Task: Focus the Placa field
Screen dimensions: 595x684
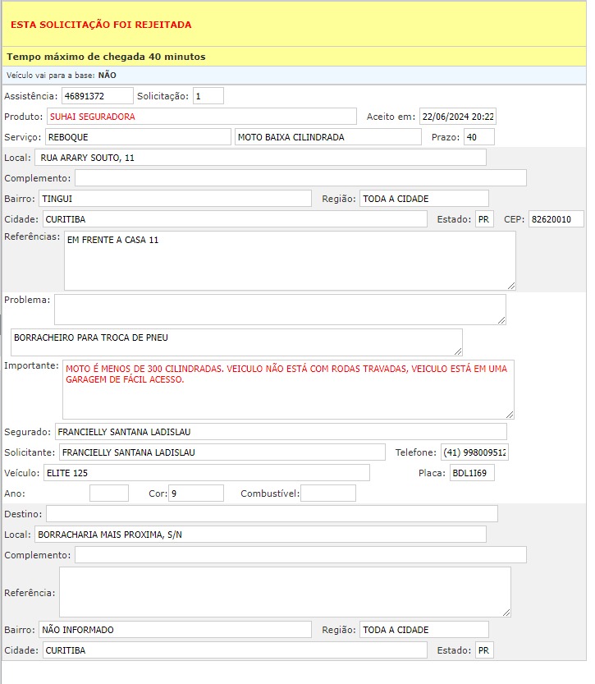Action: pos(471,472)
